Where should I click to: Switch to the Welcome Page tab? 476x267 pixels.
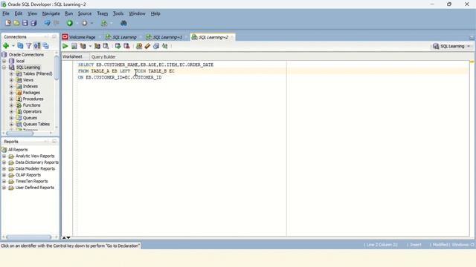(82, 37)
